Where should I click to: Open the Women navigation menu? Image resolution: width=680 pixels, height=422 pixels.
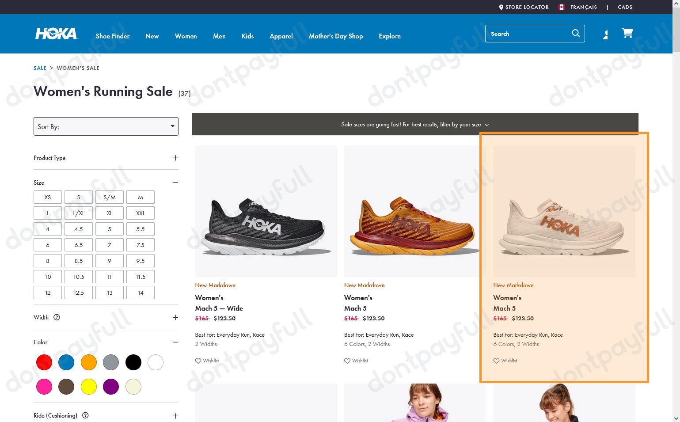[x=186, y=36]
